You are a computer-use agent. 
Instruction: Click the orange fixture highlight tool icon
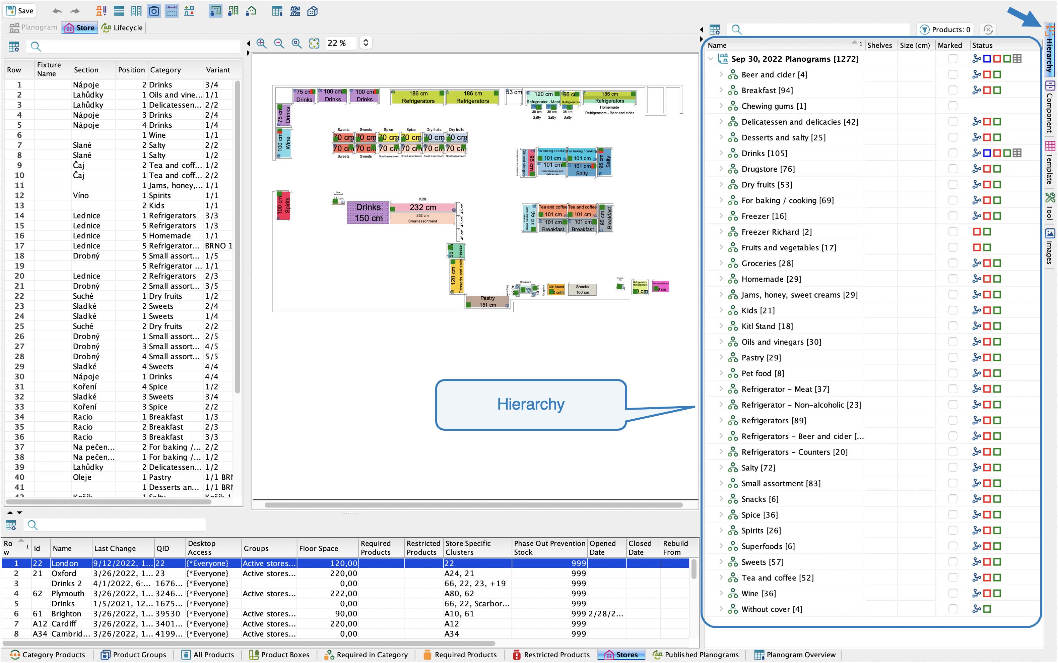[x=101, y=11]
